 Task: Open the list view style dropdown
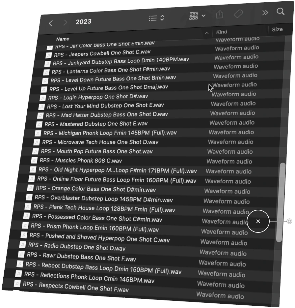pyautogui.click(x=157, y=18)
